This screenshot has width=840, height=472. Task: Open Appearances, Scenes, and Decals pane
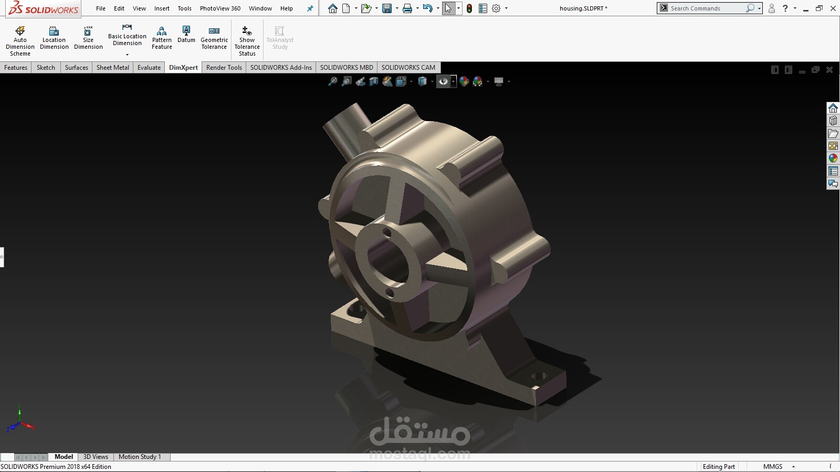833,158
